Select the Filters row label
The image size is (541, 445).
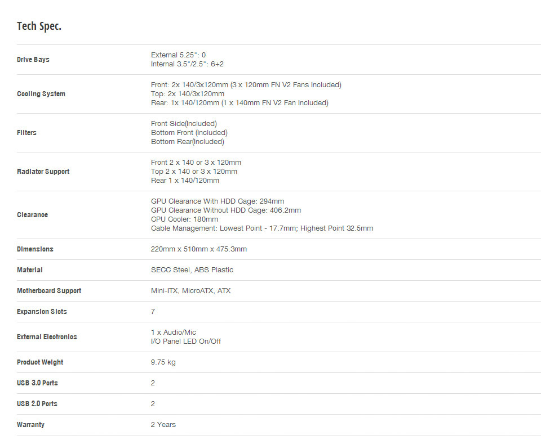[26, 133]
